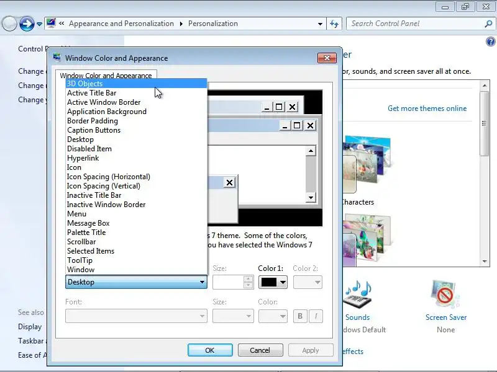The width and height of the screenshot is (497, 372).
Task: Select 'Scrollbar' in the item list
Action: click(136, 242)
